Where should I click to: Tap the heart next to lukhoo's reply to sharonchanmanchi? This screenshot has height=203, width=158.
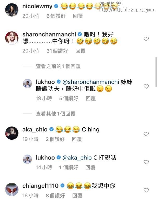pyautogui.click(x=146, y=86)
